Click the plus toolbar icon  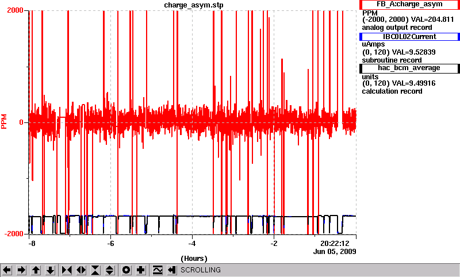click(x=141, y=270)
